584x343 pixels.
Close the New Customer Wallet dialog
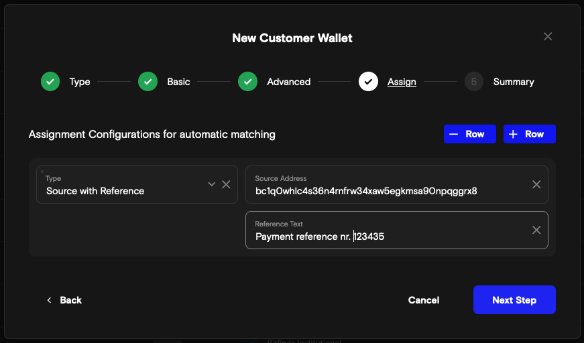548,37
